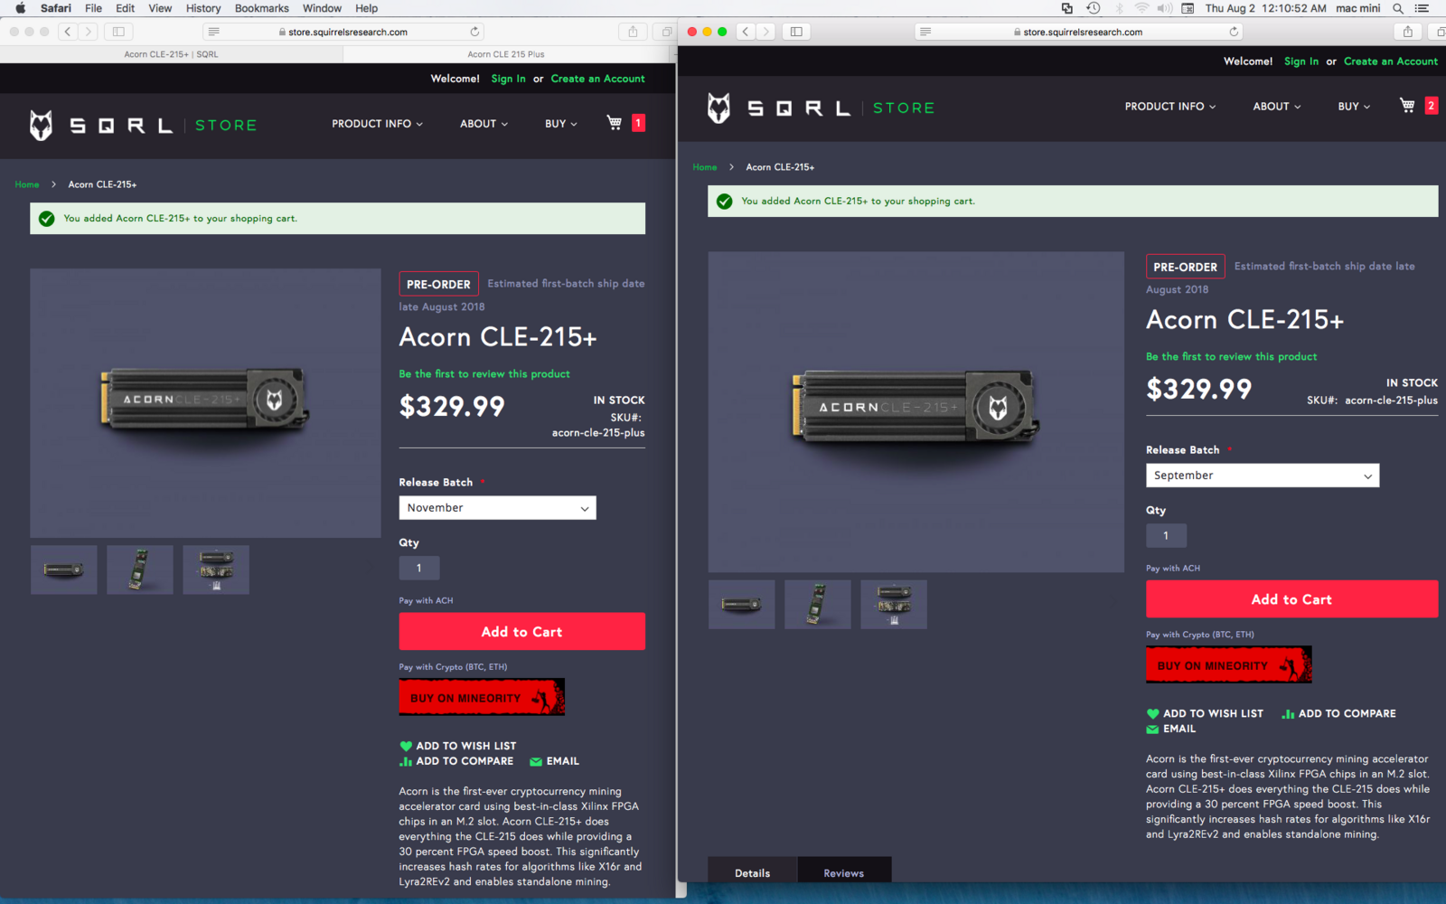Select second product thumbnail in right window
This screenshot has width=1446, height=904.
[818, 604]
